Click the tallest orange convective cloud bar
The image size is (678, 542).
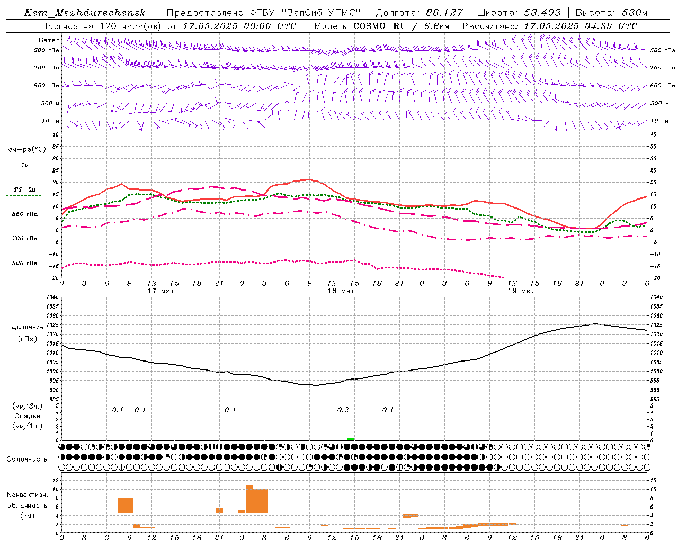pyautogui.click(x=249, y=499)
